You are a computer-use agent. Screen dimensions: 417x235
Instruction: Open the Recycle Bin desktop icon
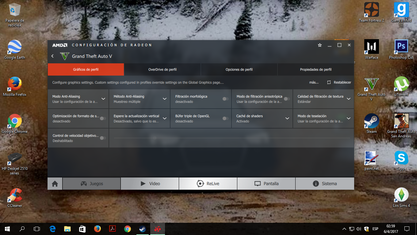click(x=15, y=15)
